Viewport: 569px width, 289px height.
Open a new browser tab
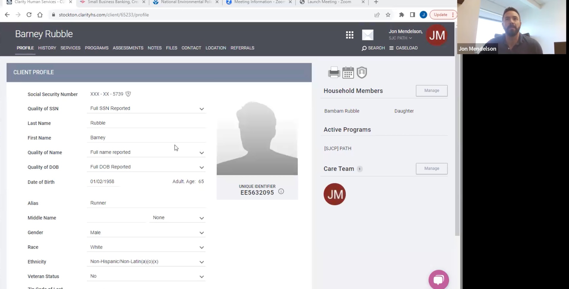[376, 2]
